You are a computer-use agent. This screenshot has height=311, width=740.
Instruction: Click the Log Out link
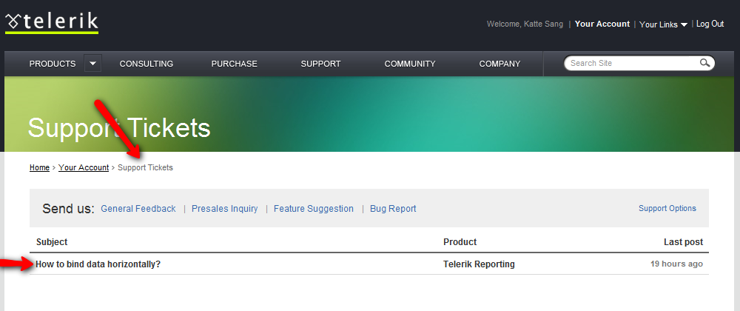click(x=710, y=24)
